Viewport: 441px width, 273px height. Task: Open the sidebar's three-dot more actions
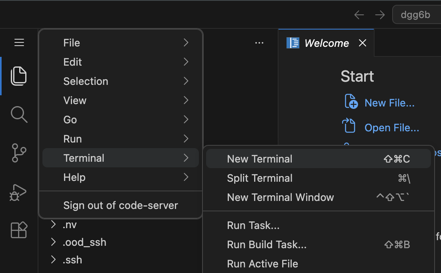[259, 43]
